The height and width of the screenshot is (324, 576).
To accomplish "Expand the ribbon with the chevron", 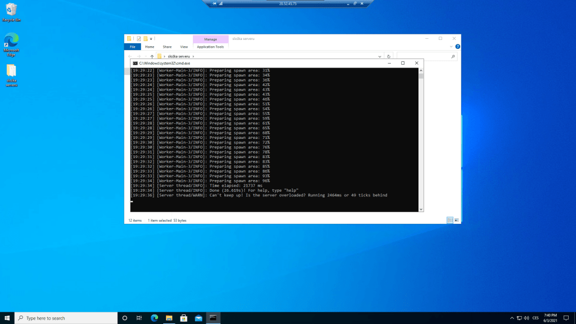I will [x=451, y=47].
